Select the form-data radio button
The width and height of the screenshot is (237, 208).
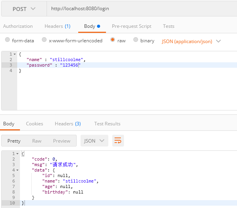pos(7,40)
